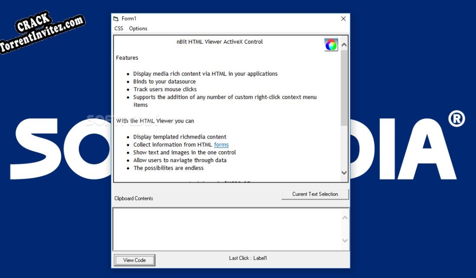
Task: Click the Clipboard Contents label
Action: click(x=133, y=198)
